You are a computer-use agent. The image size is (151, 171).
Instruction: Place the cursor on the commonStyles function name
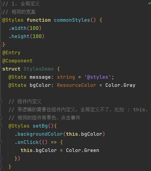point(72,20)
